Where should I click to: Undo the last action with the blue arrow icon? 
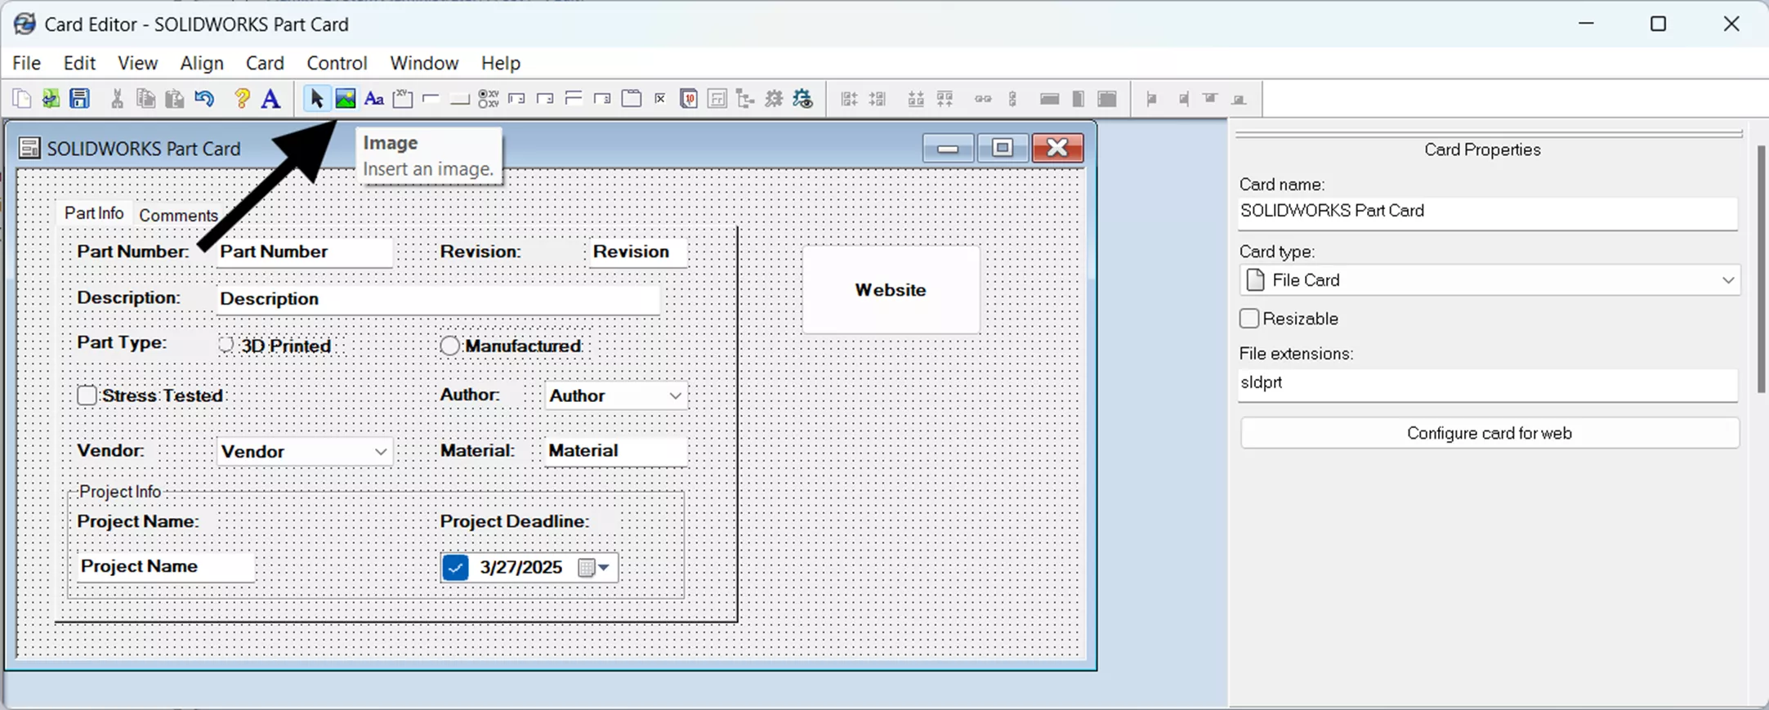204,99
